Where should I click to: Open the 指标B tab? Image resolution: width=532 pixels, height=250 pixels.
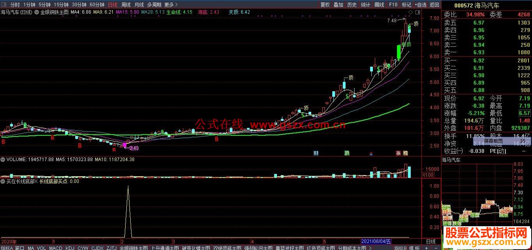(x=400, y=248)
